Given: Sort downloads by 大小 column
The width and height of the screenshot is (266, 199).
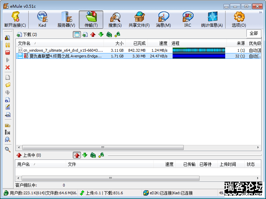Looking at the screenshot, I should (x=115, y=43).
